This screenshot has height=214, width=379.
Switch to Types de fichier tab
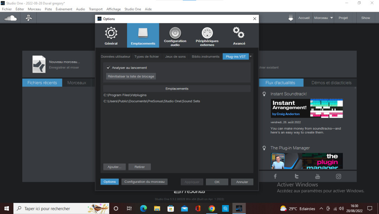coord(147,56)
